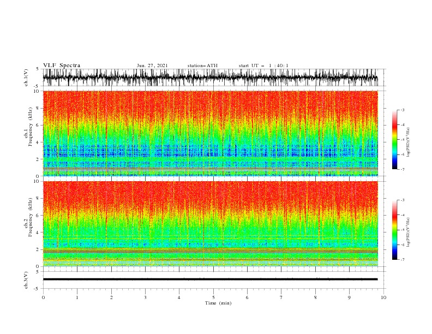This screenshot has height=334, width=432.
Task: Click the time axis tick label "3"
Action: pyautogui.click(x=145, y=297)
